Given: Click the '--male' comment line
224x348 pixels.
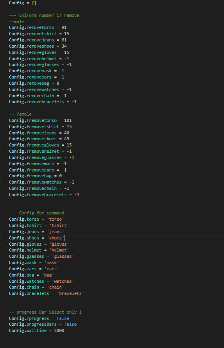Looking at the screenshot, I should tap(16, 21).
